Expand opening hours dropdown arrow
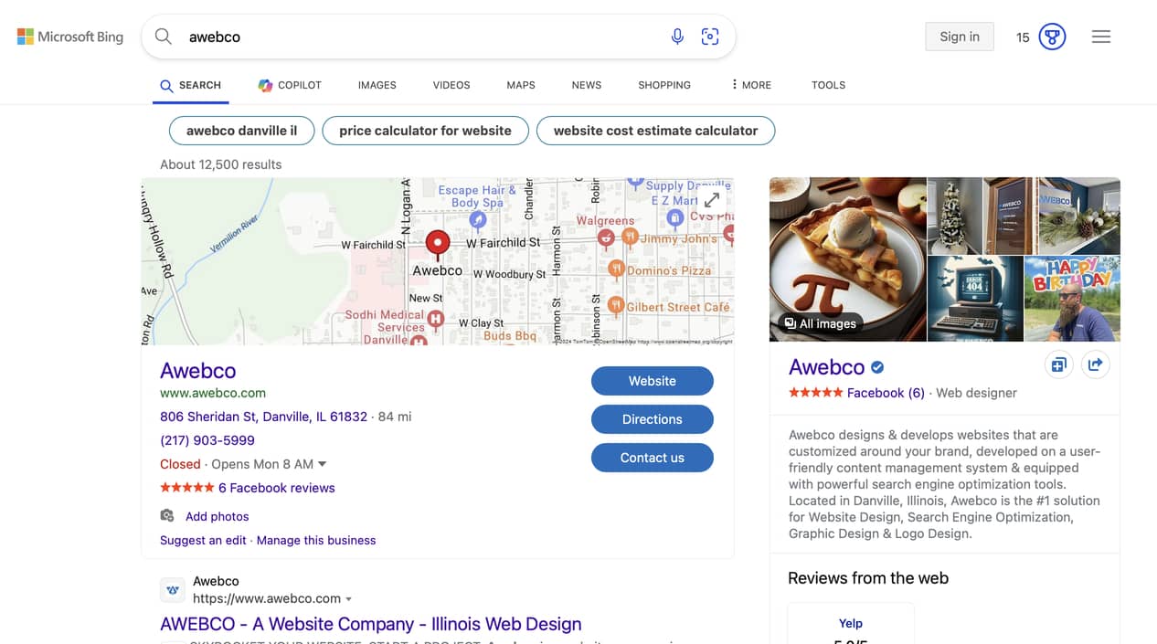The width and height of the screenshot is (1157, 644). [322, 464]
